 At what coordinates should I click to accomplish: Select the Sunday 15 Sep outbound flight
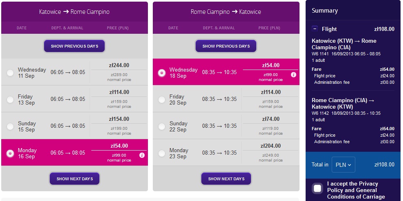coord(10,126)
